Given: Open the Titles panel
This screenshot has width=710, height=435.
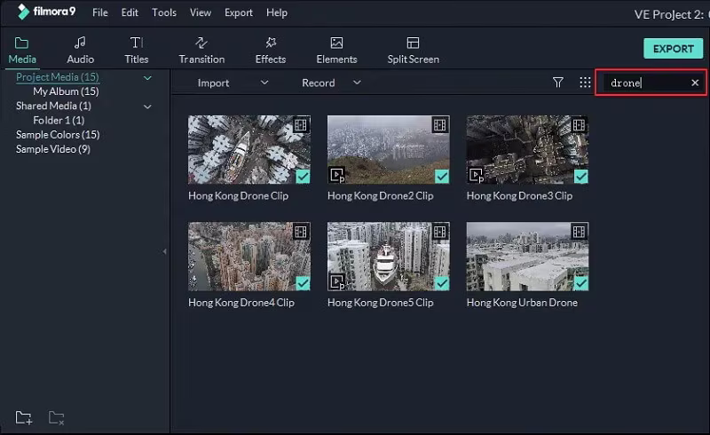Looking at the screenshot, I should pyautogui.click(x=136, y=50).
